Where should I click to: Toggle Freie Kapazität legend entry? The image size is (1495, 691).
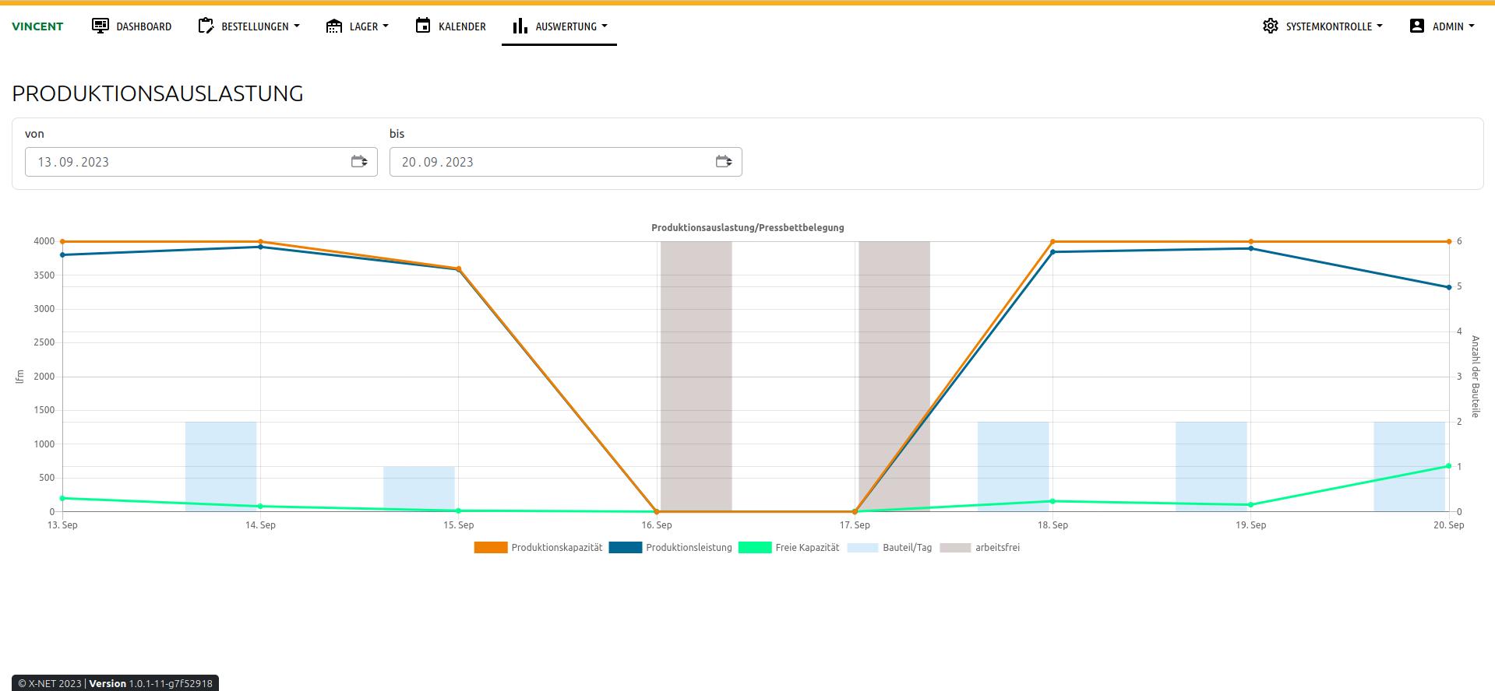[x=789, y=548]
